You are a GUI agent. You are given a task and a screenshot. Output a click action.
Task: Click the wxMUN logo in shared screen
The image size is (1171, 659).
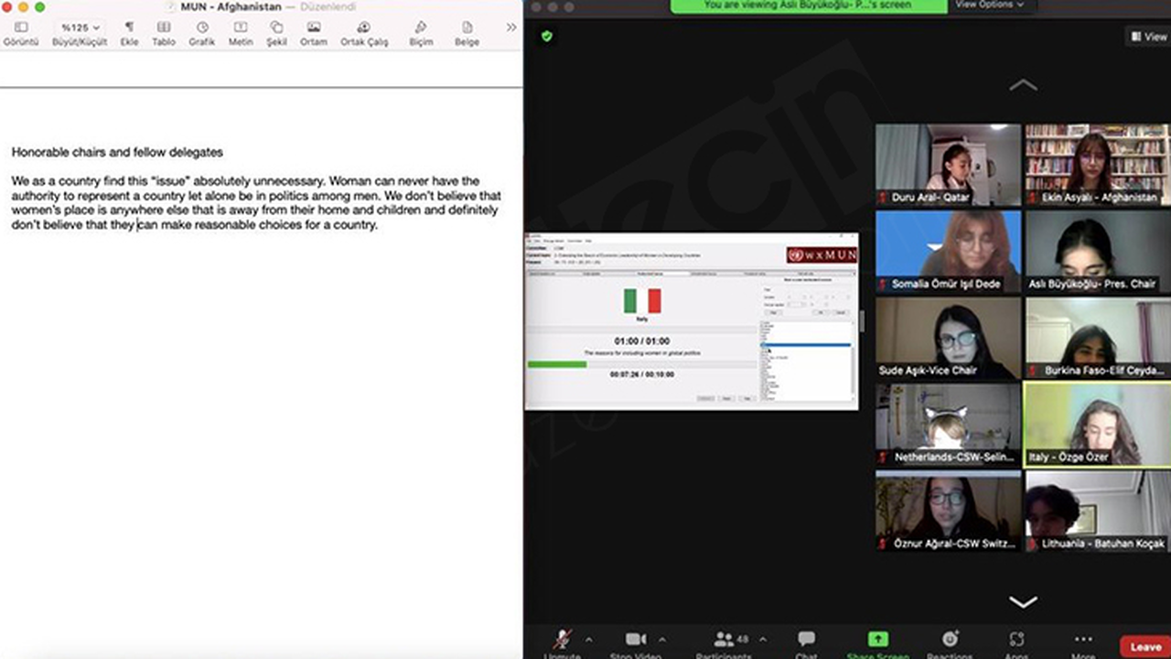pyautogui.click(x=822, y=254)
